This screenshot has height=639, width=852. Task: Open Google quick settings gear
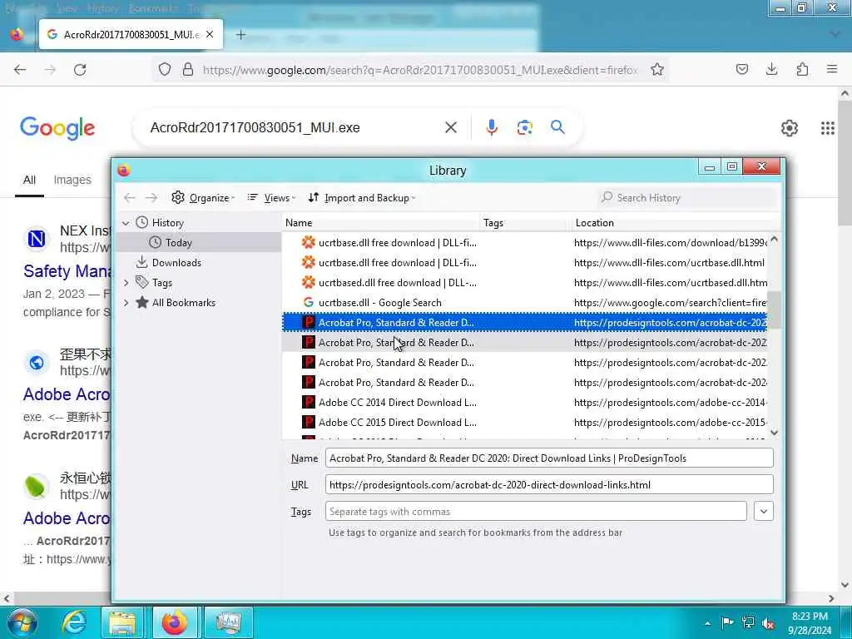[x=789, y=128]
